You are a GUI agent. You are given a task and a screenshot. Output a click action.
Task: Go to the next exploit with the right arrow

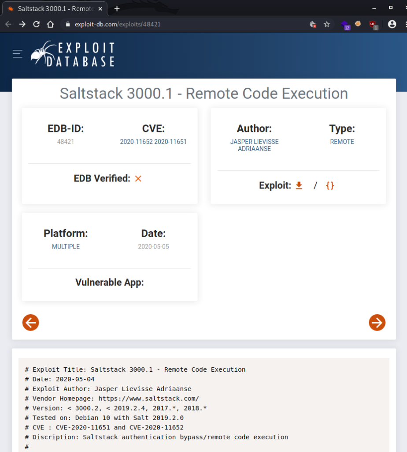coord(377,322)
